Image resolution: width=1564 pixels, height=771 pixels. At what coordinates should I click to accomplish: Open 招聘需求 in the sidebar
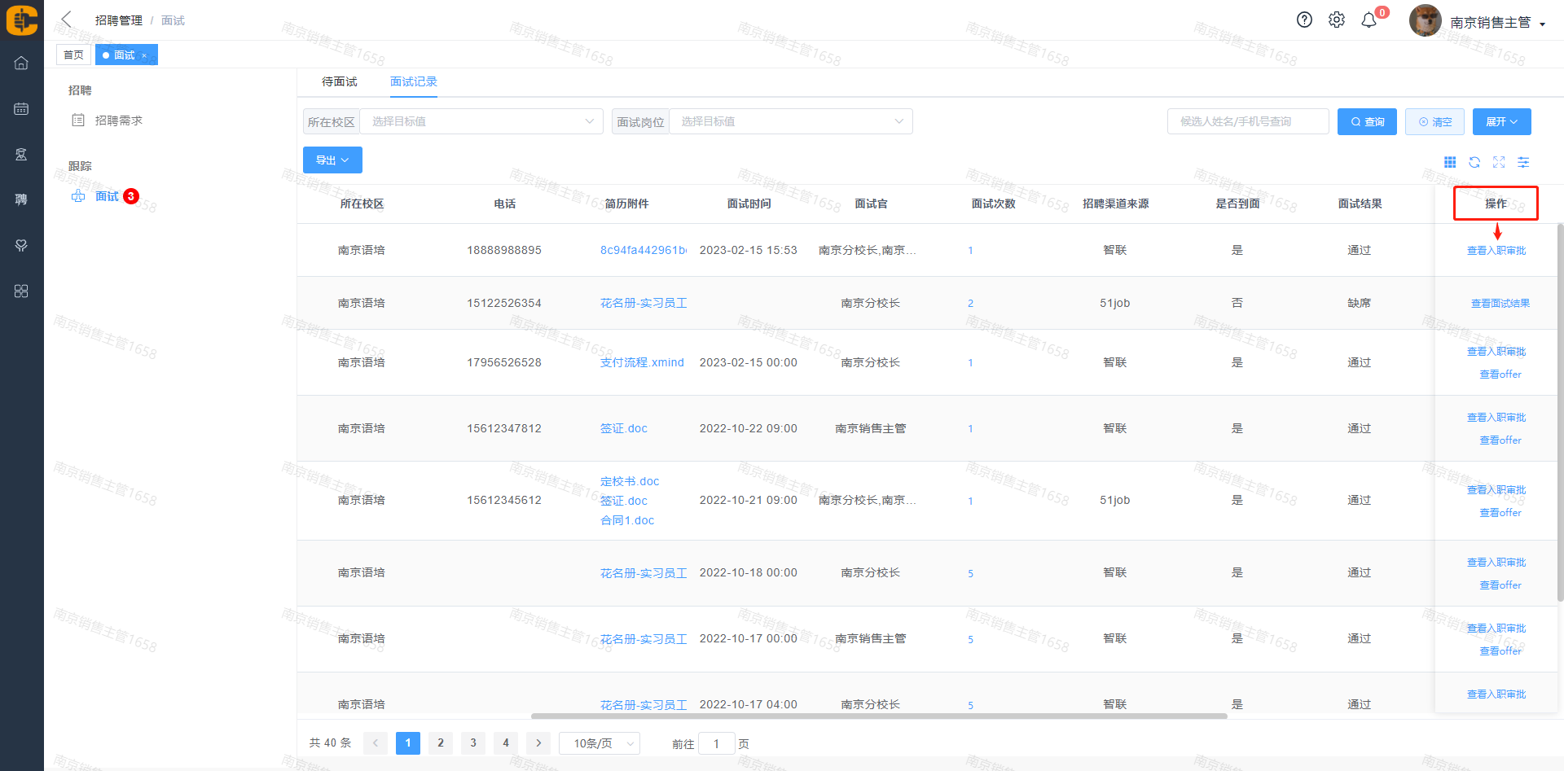pos(118,120)
